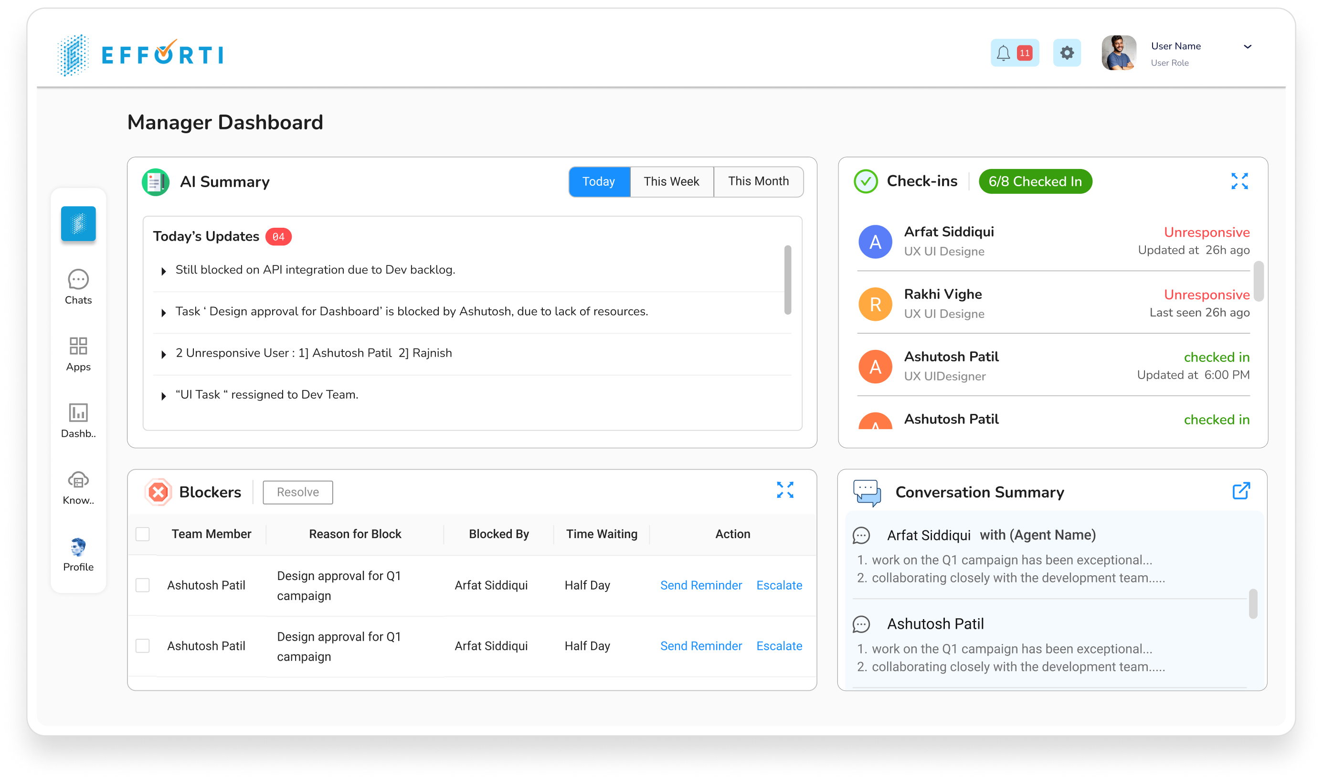Expand the user account menu chevron

click(1247, 47)
